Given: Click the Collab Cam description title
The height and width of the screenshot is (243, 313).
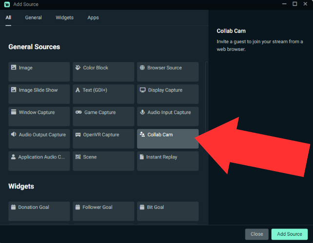Looking at the screenshot, I should point(231,31).
